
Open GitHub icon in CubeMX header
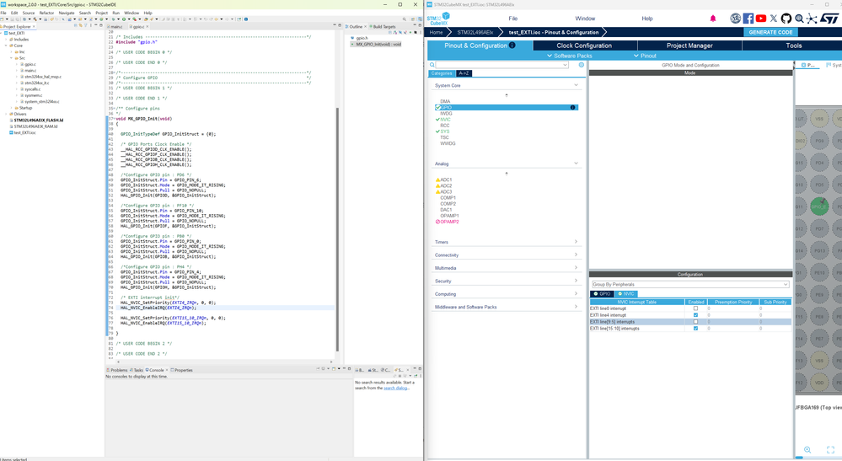tap(786, 19)
